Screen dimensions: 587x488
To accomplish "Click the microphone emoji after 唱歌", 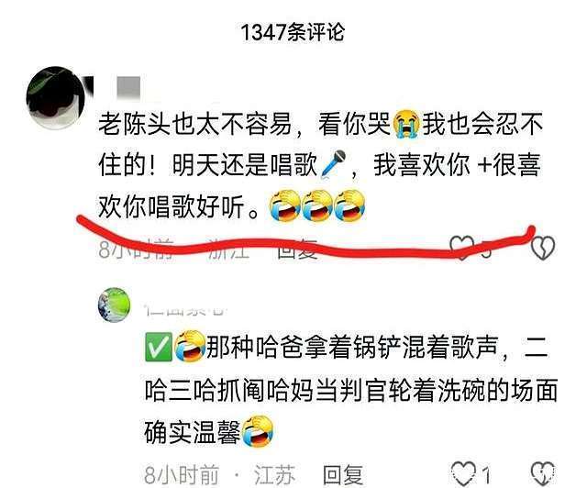I will (x=333, y=164).
